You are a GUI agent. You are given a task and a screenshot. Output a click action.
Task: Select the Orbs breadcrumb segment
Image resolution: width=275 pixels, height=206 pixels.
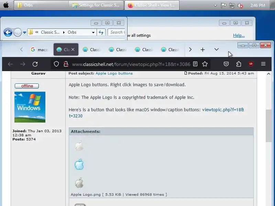click(72, 32)
